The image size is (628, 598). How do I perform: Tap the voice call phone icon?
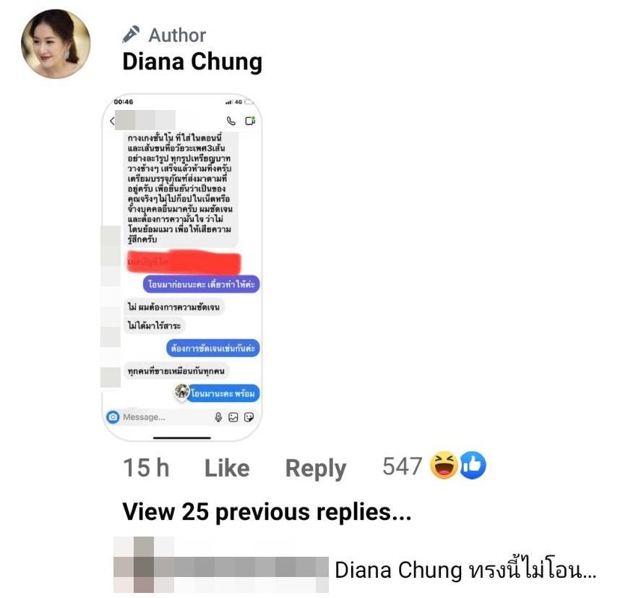pos(231,121)
